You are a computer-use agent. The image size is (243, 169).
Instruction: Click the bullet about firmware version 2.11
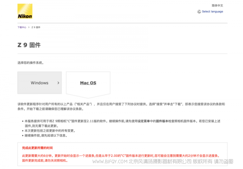[104, 121]
